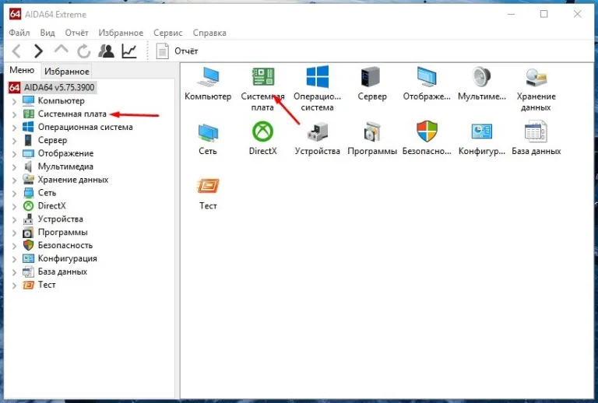Select AIDA64 v5.75.3900 root tree node
Image resolution: width=598 pixels, height=403 pixels.
pyautogui.click(x=52, y=87)
